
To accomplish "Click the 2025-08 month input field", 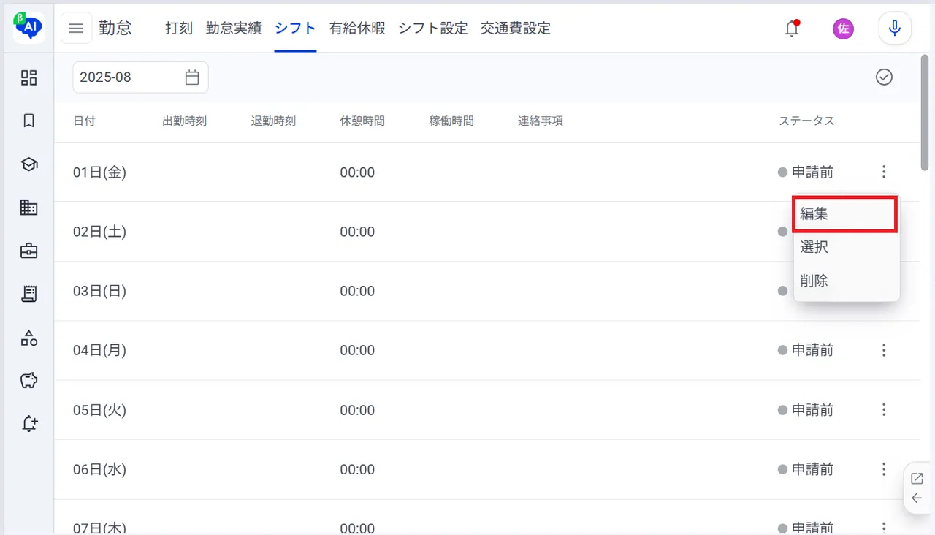I will [140, 77].
